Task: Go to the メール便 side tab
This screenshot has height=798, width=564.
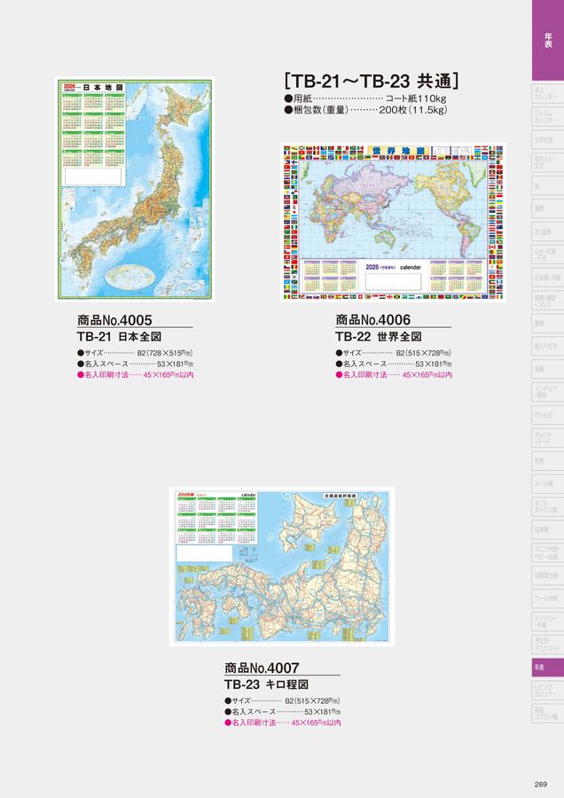Action: click(x=548, y=483)
